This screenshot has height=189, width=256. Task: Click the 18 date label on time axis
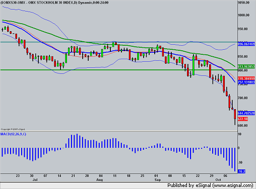[x=129, y=176]
